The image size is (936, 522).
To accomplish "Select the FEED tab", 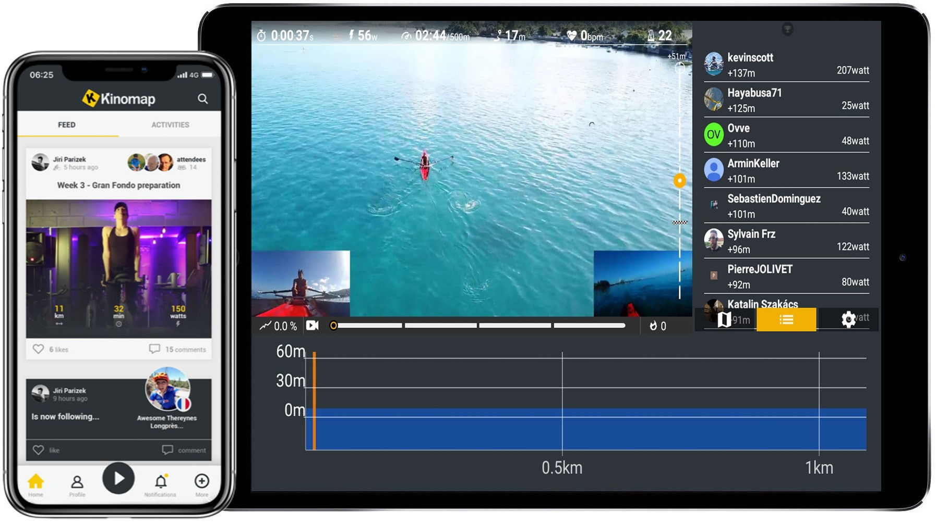I will point(67,125).
